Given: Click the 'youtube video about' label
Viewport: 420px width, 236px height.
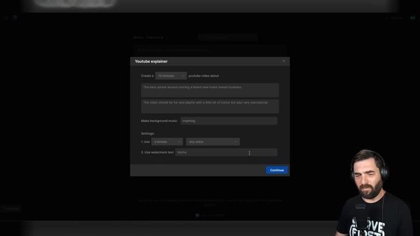Looking at the screenshot, I should coord(203,76).
